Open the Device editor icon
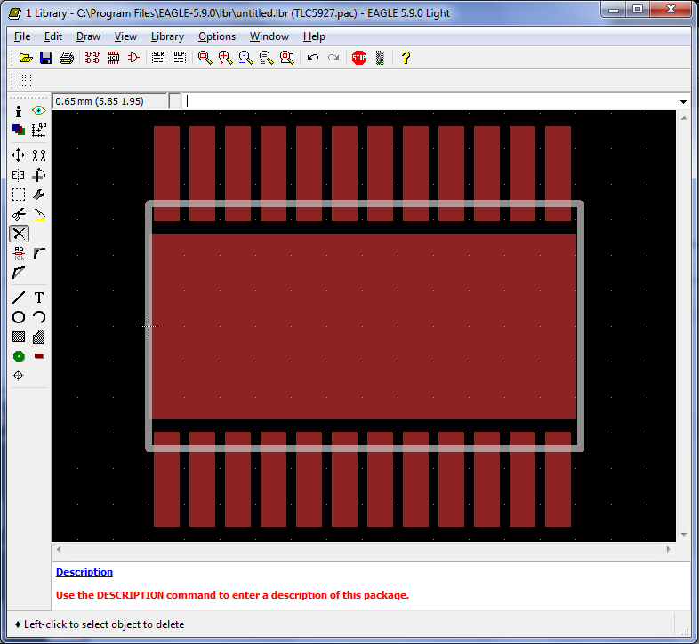699x644 pixels. pos(92,58)
